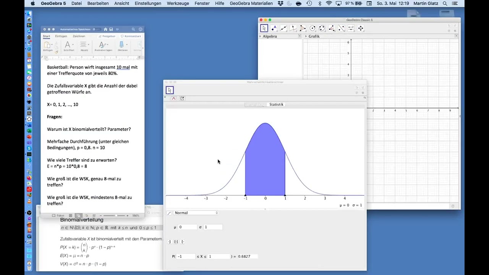Select the Circle with center tool
The image size is (489, 275).
[x=313, y=28]
